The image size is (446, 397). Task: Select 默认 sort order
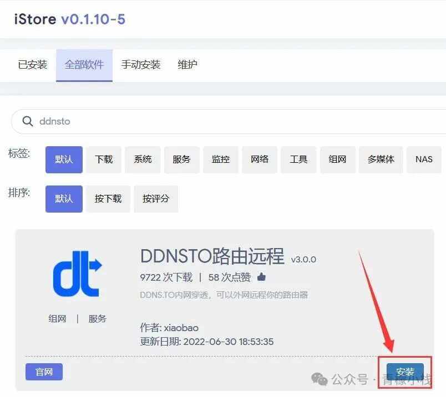point(64,199)
